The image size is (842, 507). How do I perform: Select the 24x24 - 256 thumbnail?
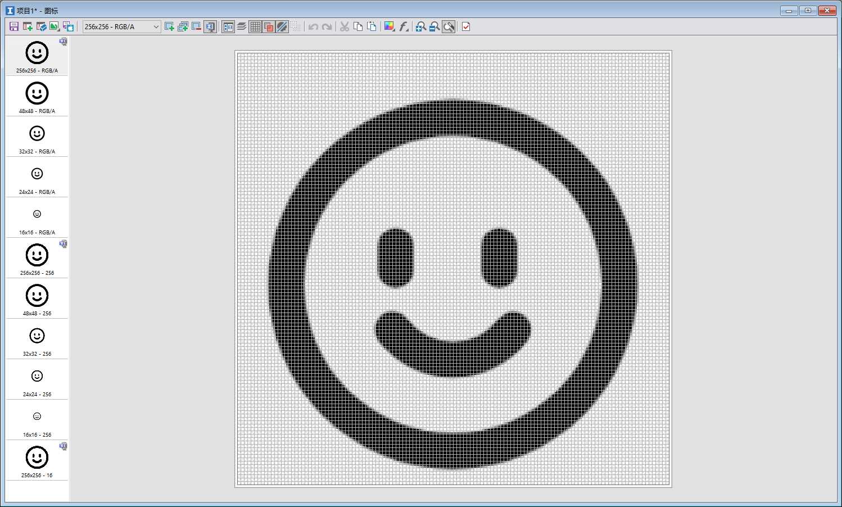[x=37, y=379]
